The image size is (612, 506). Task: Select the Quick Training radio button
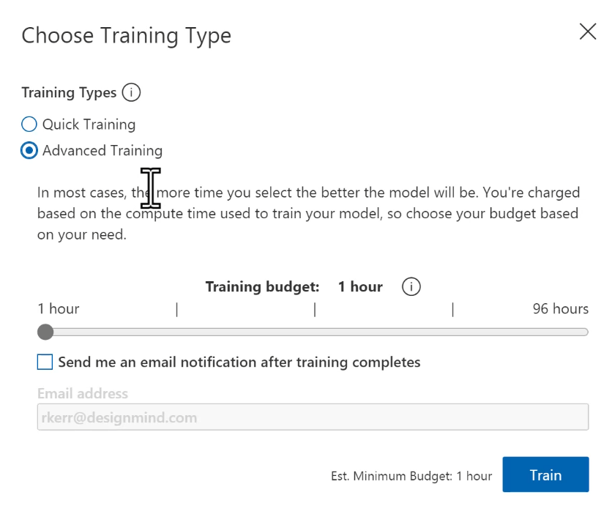29,124
